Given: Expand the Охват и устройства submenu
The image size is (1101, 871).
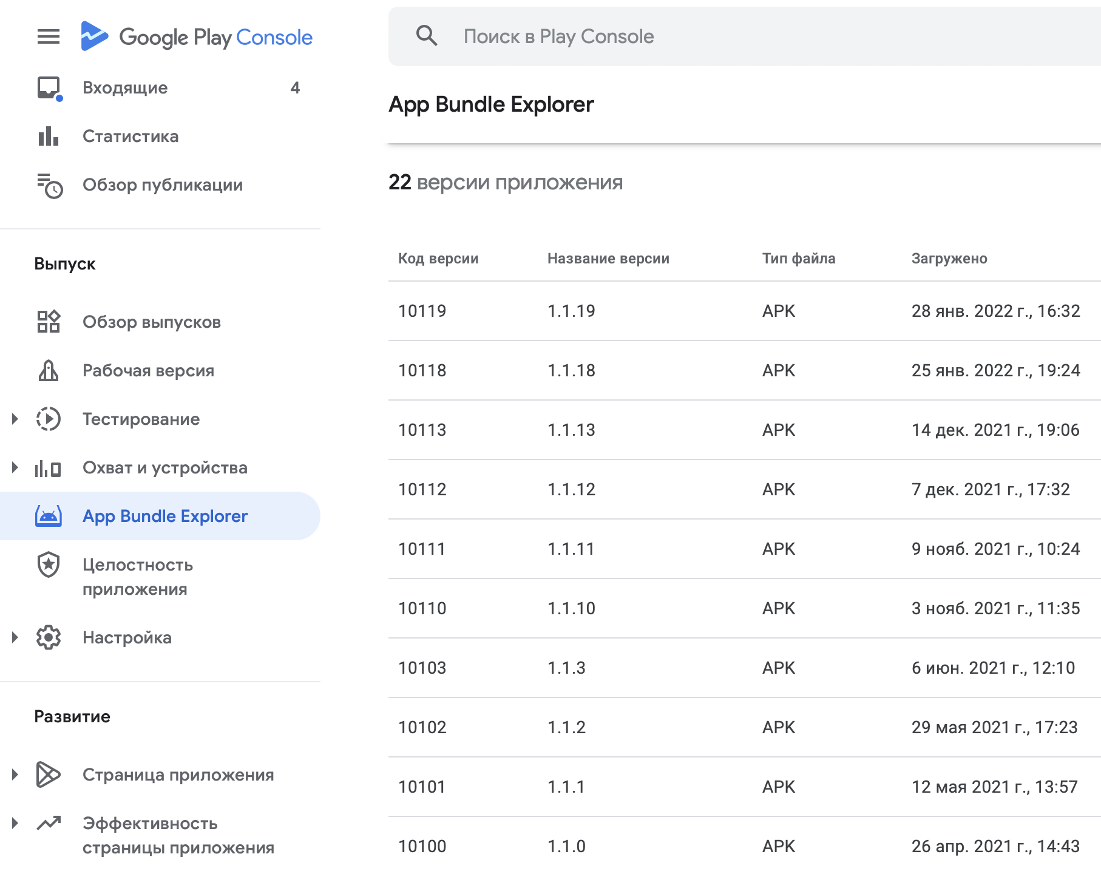Looking at the screenshot, I should coord(15,467).
